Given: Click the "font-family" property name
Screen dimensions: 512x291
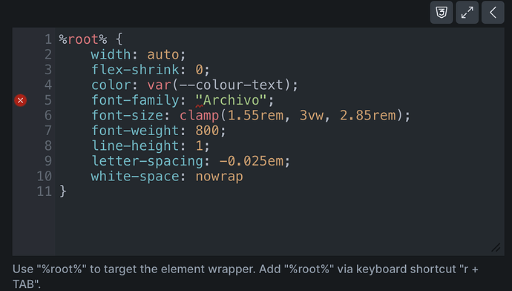Looking at the screenshot, I should pyautogui.click(x=135, y=100).
